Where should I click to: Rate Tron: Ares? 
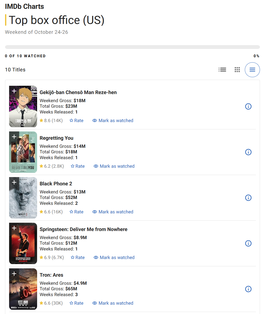(x=76, y=303)
